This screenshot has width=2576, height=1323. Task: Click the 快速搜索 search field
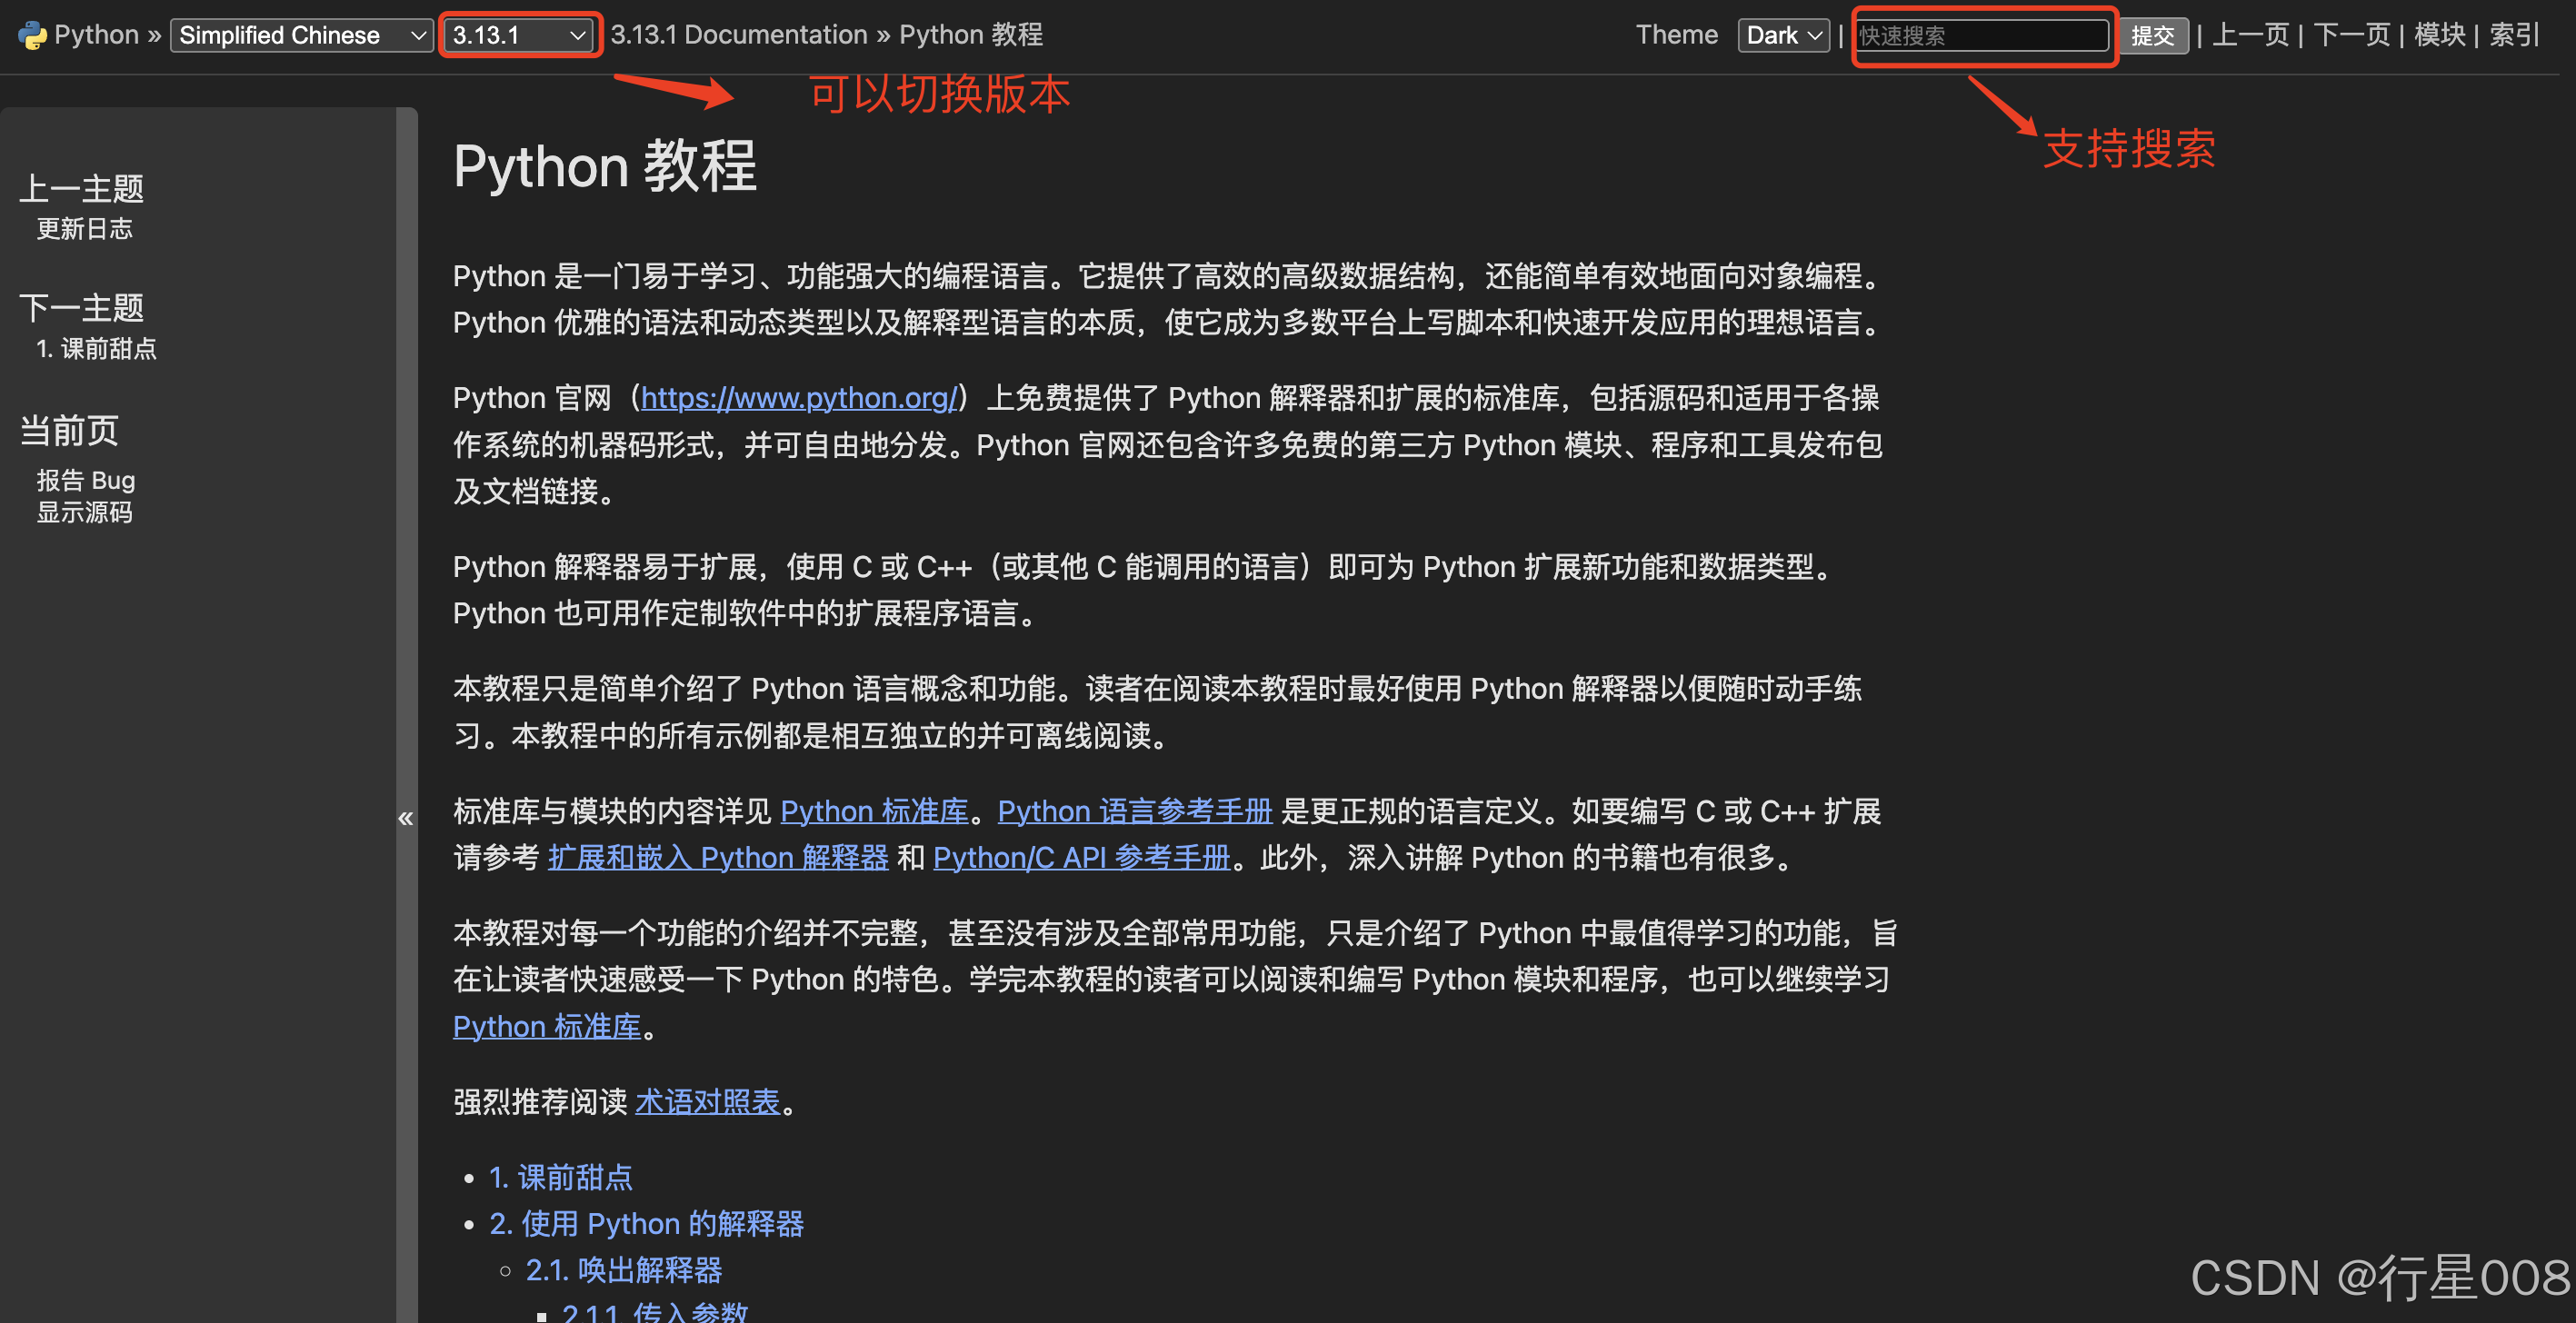click(x=1981, y=35)
